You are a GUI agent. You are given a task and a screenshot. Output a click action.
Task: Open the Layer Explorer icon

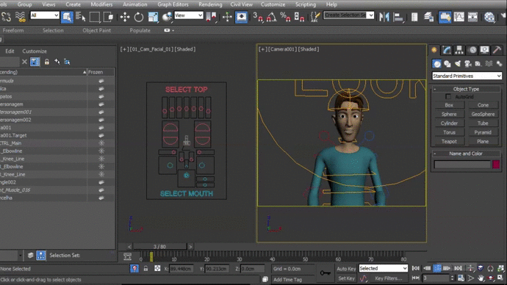429,17
